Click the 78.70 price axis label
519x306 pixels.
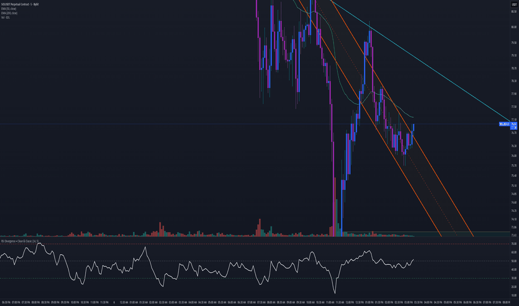point(513,68)
